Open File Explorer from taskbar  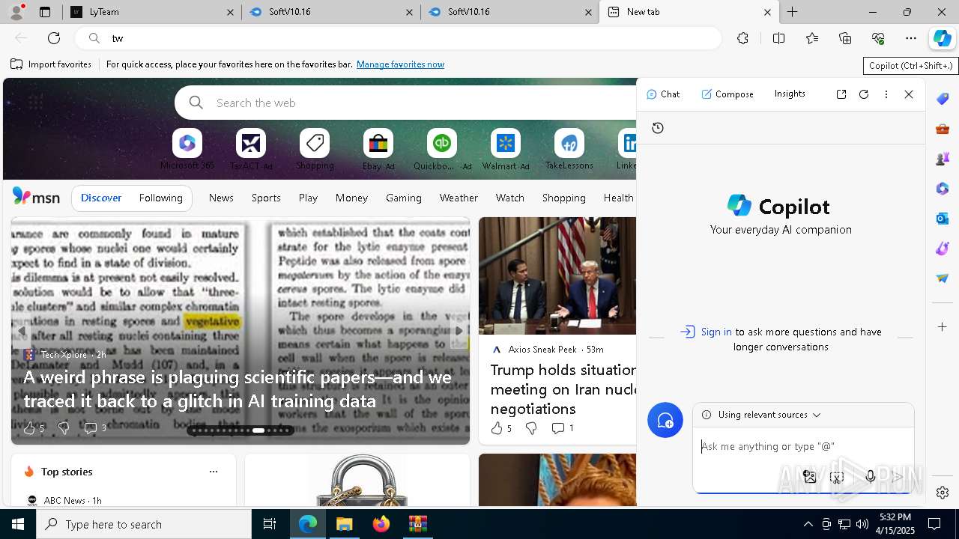345,524
